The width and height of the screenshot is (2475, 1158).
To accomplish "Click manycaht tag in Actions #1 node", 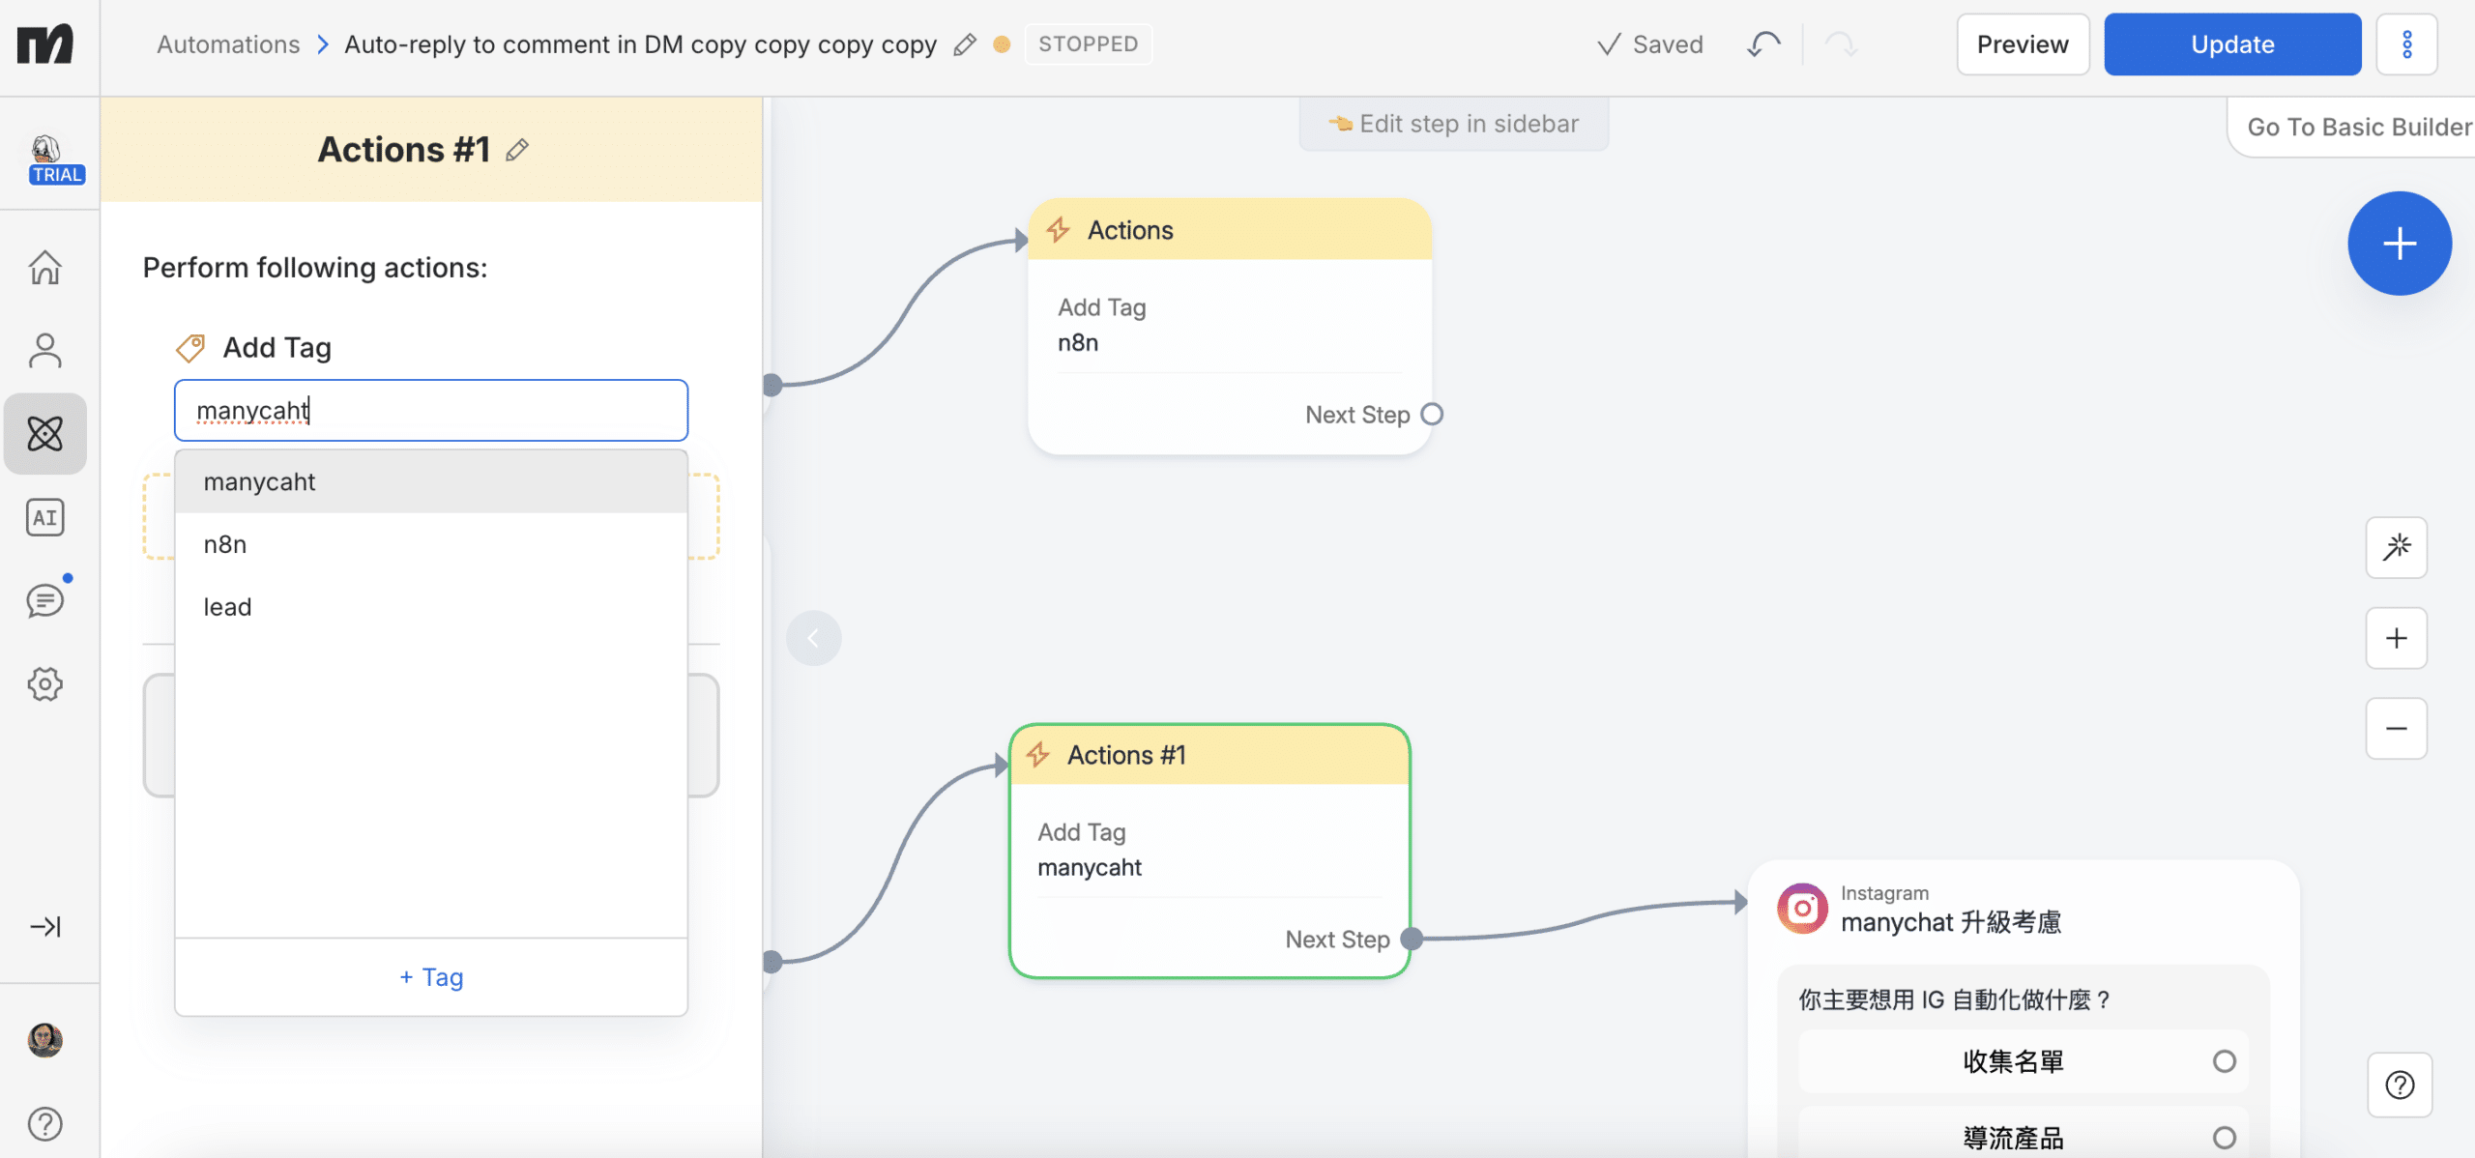I will (x=1090, y=868).
